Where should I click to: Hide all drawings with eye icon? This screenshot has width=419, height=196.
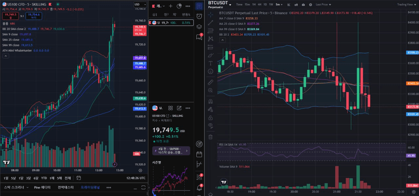click(x=210, y=126)
